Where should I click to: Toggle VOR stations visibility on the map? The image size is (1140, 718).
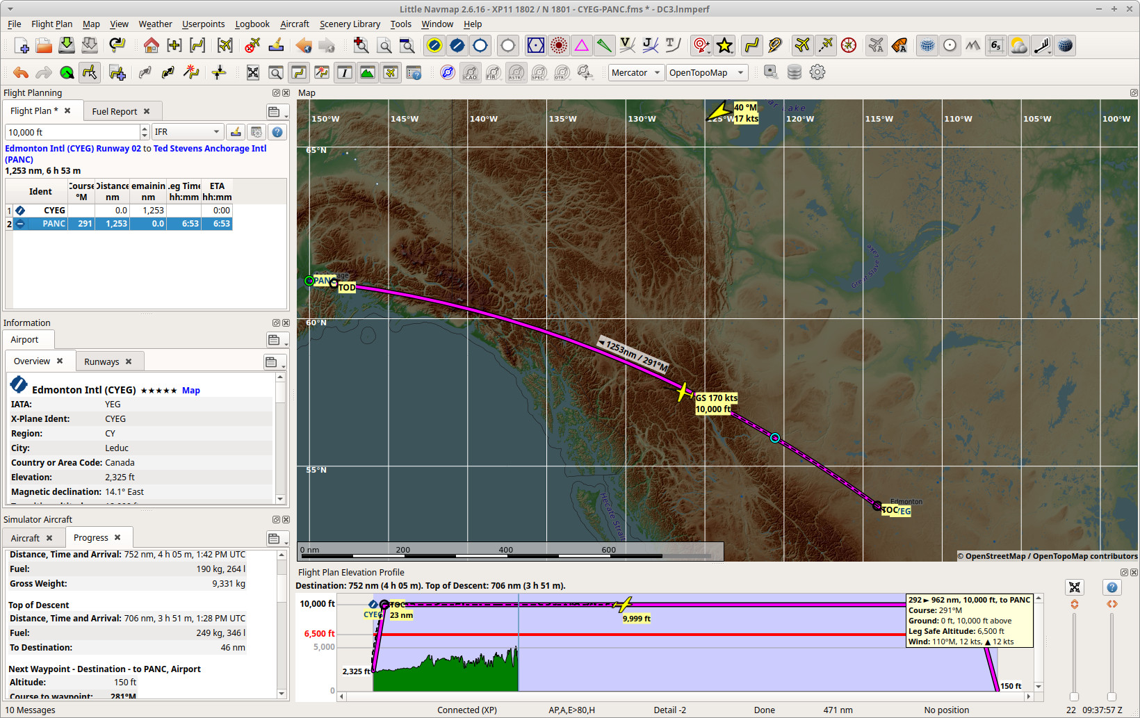[535, 45]
